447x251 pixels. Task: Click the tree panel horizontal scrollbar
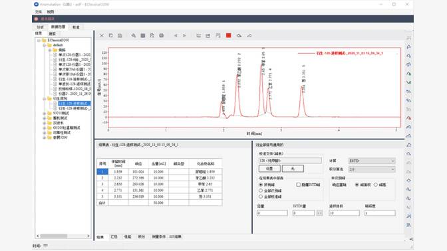(x=63, y=236)
